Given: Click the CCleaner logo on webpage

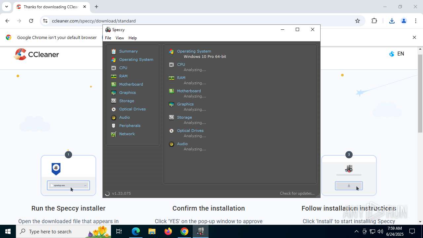Looking at the screenshot, I should (x=36, y=54).
